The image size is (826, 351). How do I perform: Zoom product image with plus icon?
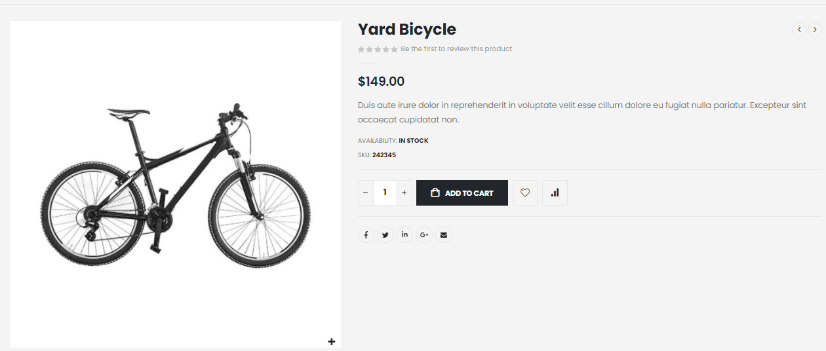(x=332, y=341)
